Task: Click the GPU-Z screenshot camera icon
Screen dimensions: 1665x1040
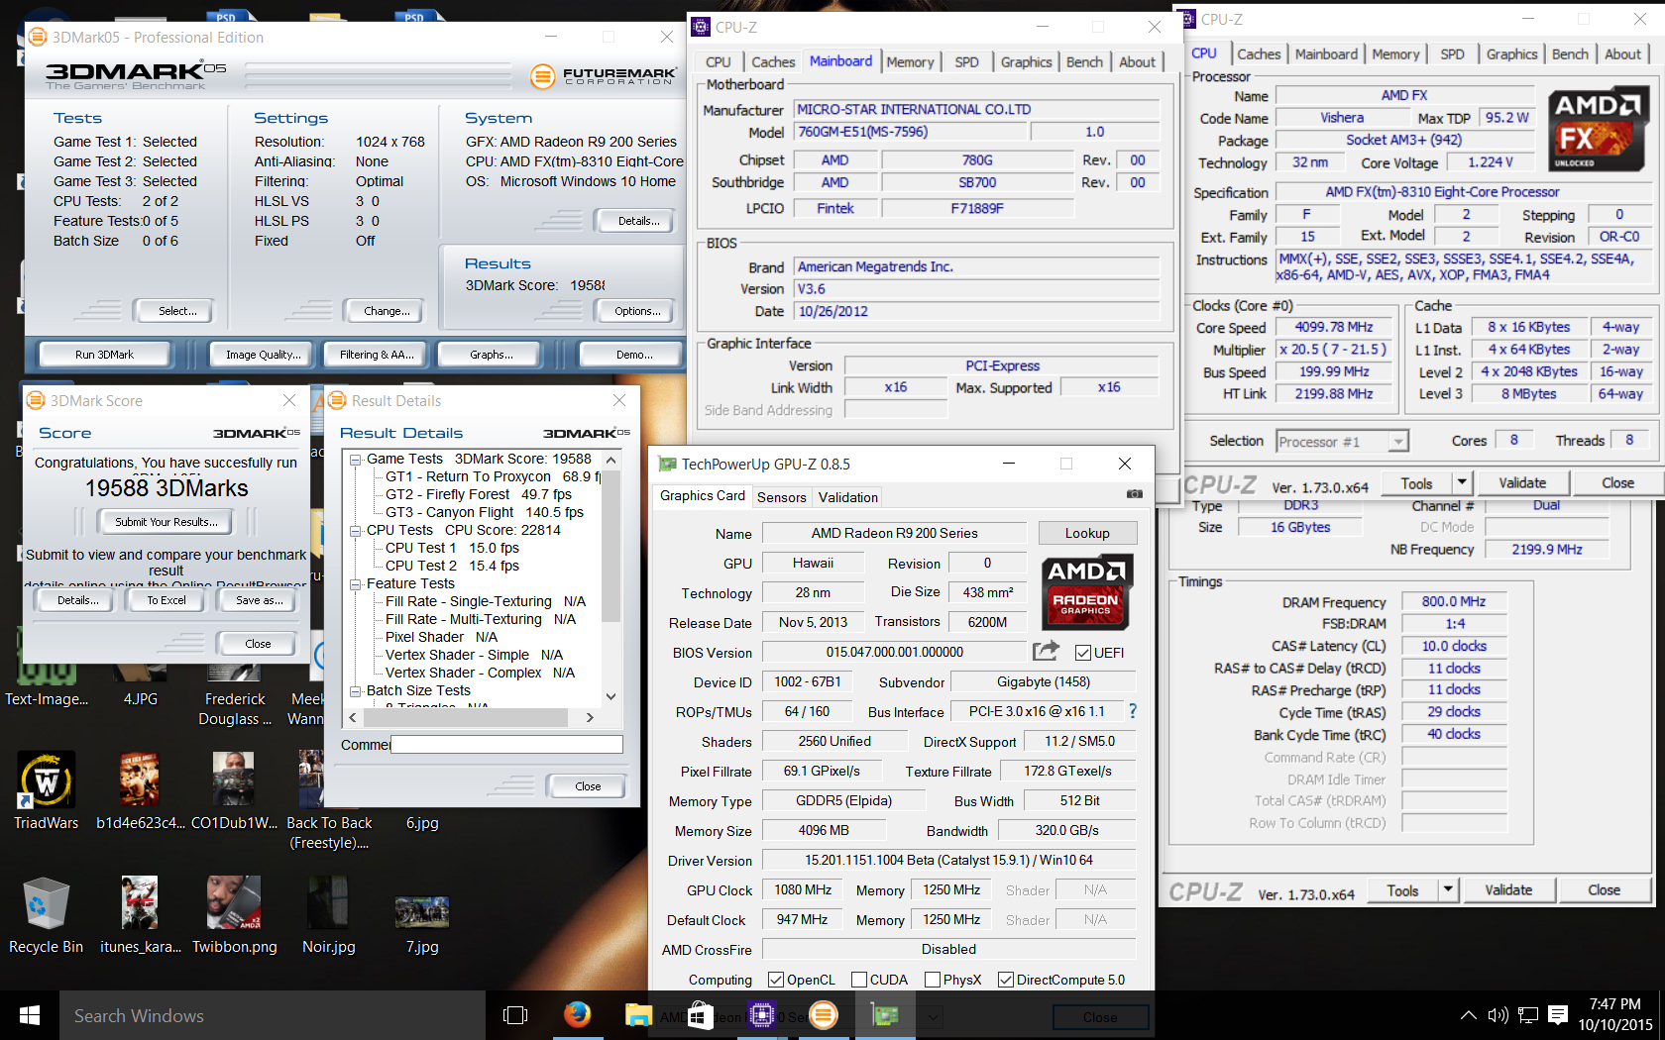Action: pyautogui.click(x=1134, y=493)
